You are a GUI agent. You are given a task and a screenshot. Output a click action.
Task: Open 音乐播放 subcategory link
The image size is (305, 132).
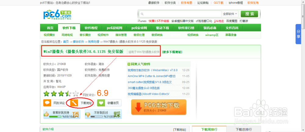click(x=85, y=35)
